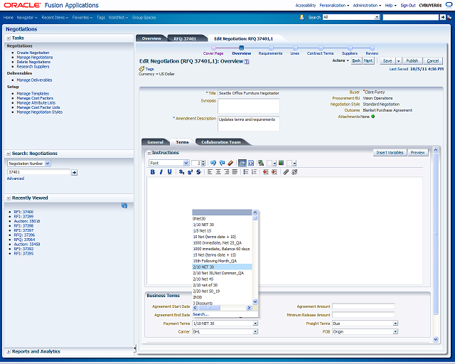Click the refresh icon in Recently Viewed
The image size is (455, 364).
point(124,205)
